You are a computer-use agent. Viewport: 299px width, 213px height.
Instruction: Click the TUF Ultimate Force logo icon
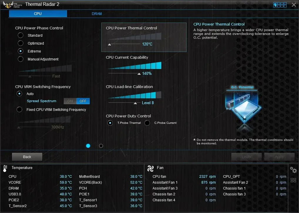pyautogui.click(x=12, y=5)
